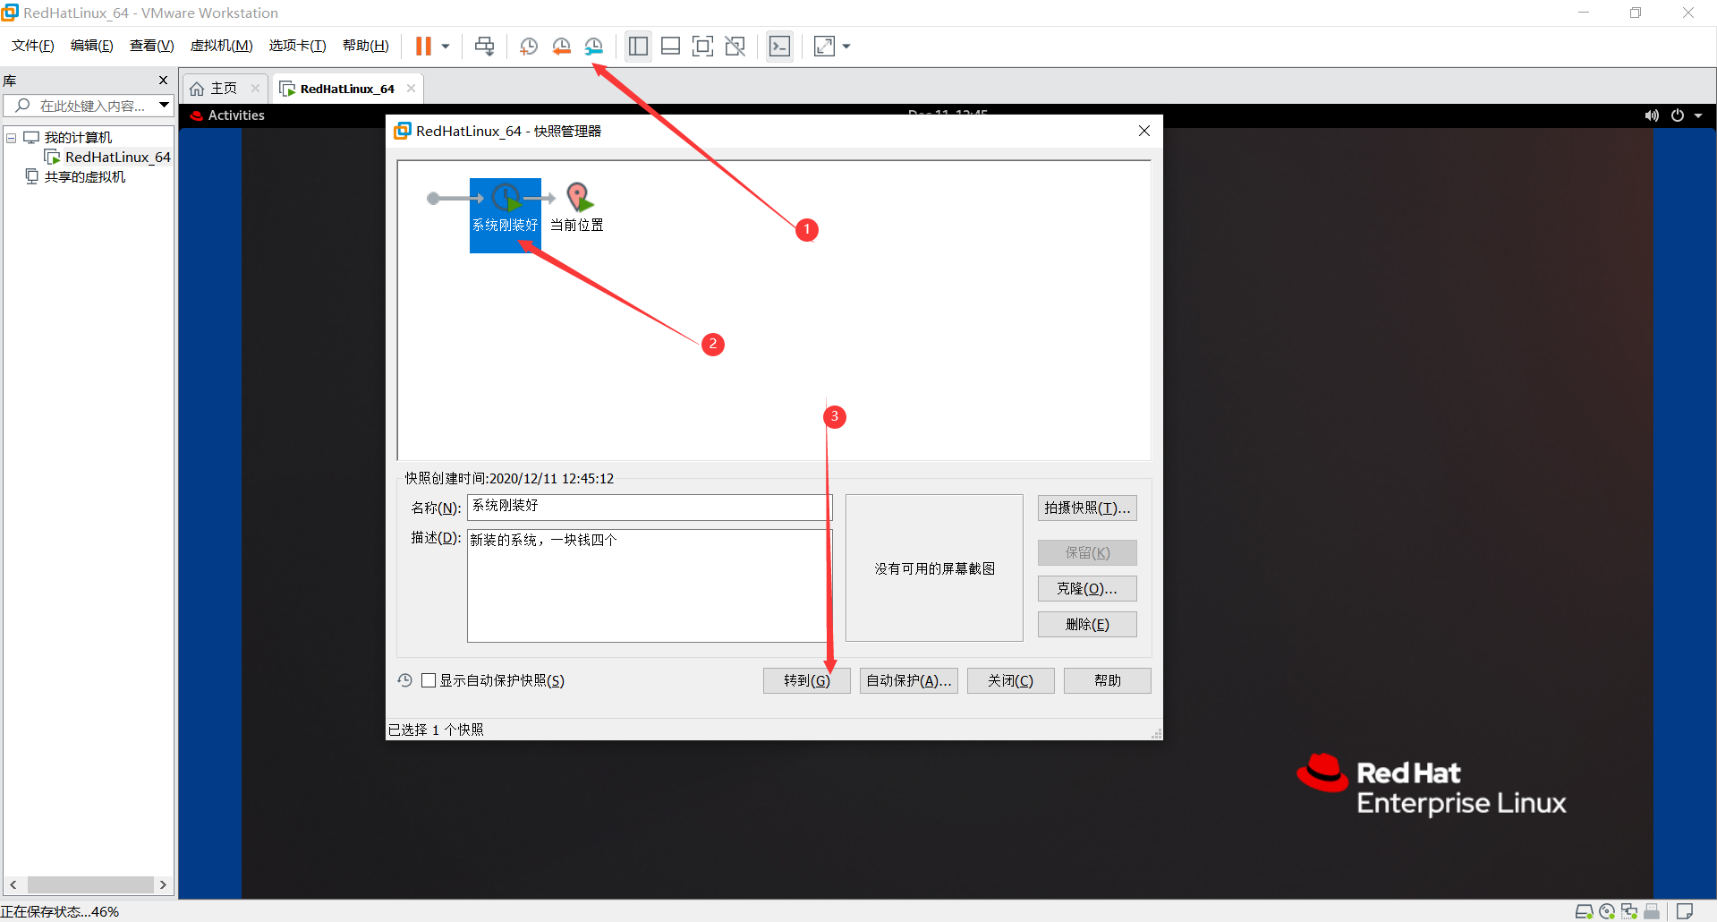Click the library horizontal scrollbar
This screenshot has width=1717, height=922.
point(90,884)
